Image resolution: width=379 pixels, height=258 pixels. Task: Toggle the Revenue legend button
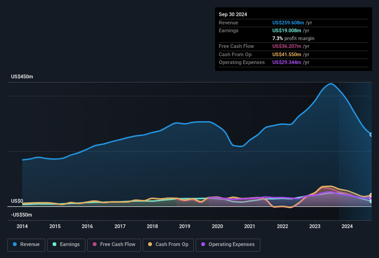(26, 245)
